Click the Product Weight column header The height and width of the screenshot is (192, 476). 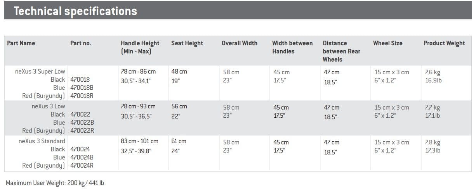444,43
